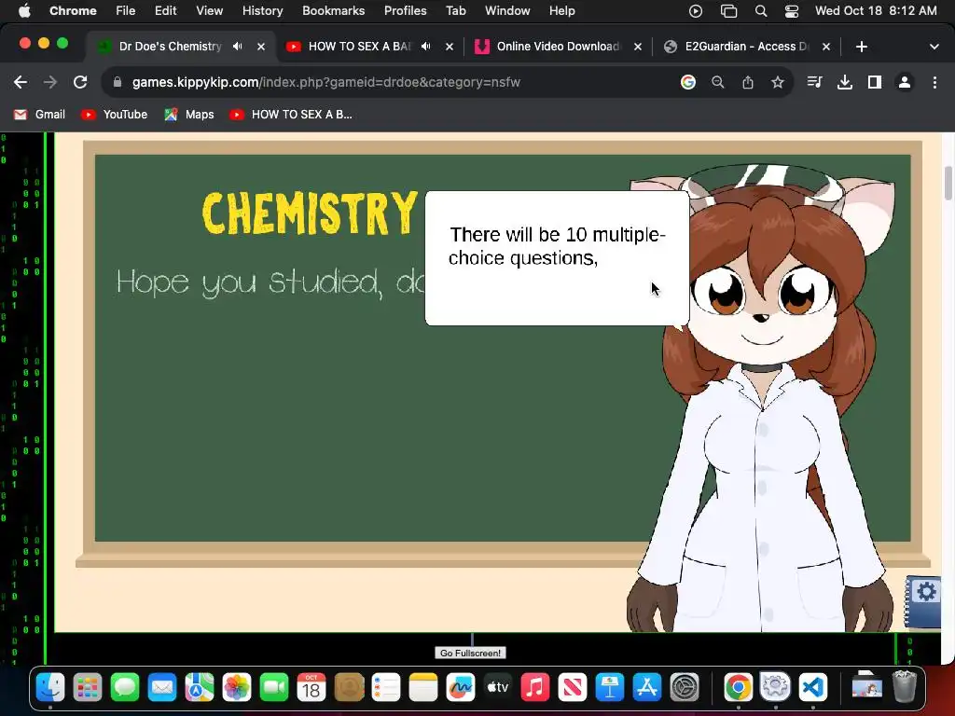The width and height of the screenshot is (955, 716).
Task: Click the page vertical scrollbar
Action: [948, 183]
